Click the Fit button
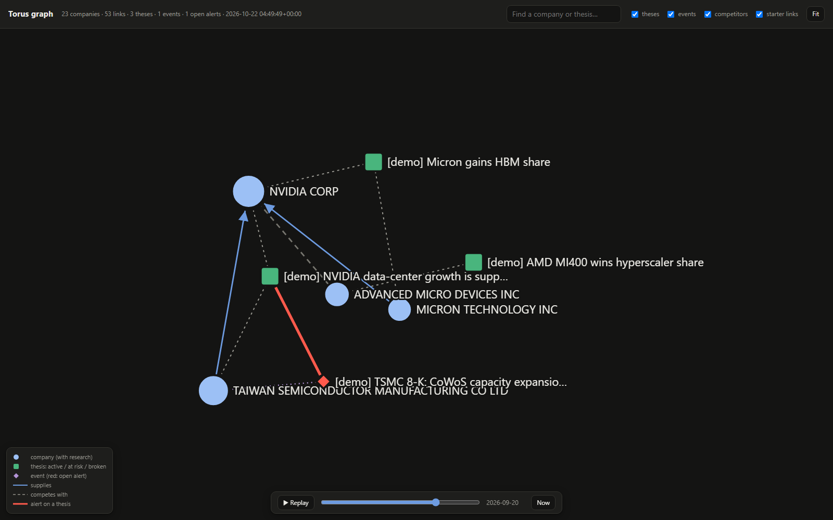833x520 pixels. click(815, 14)
